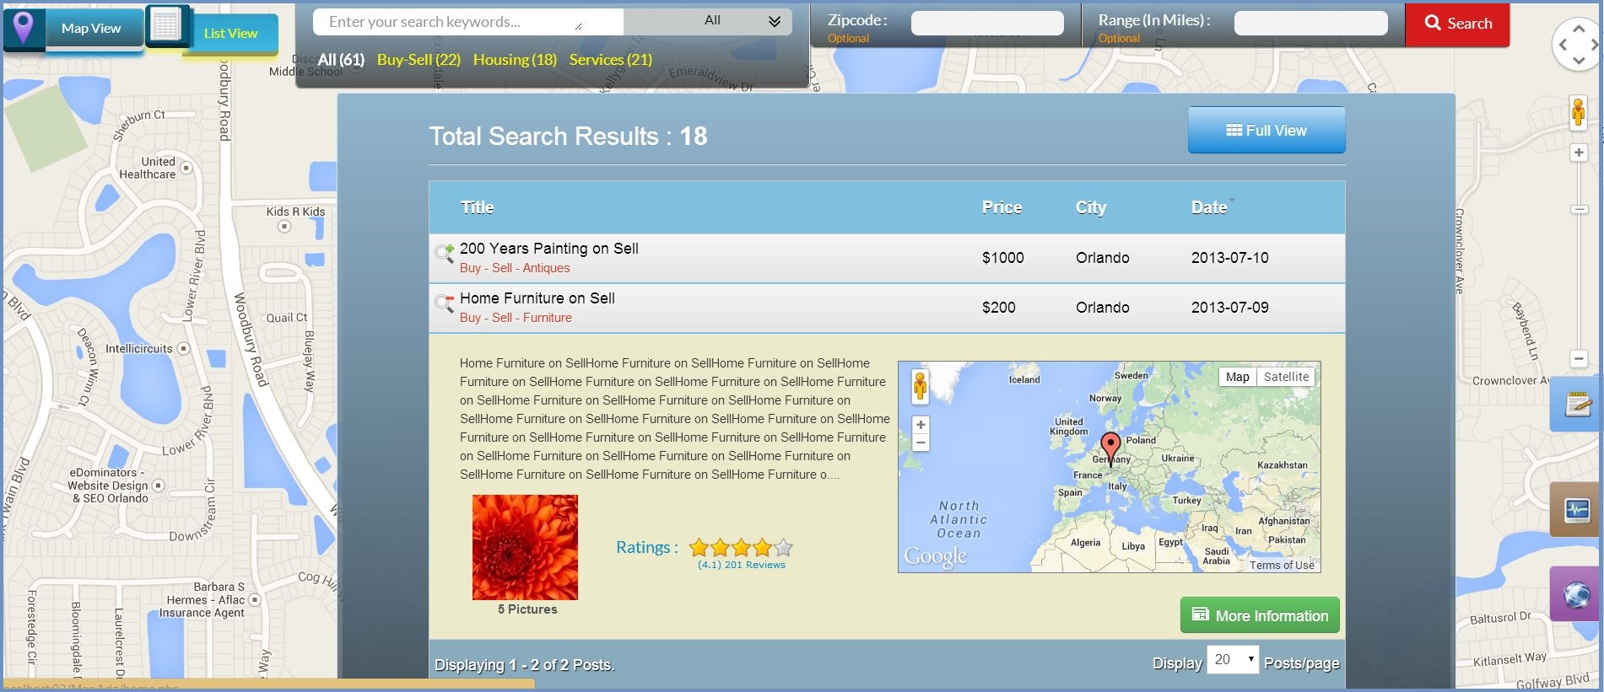Screen dimensions: 1604x692
Task: Click United Healthcare marker on background map
Action: click(x=186, y=168)
